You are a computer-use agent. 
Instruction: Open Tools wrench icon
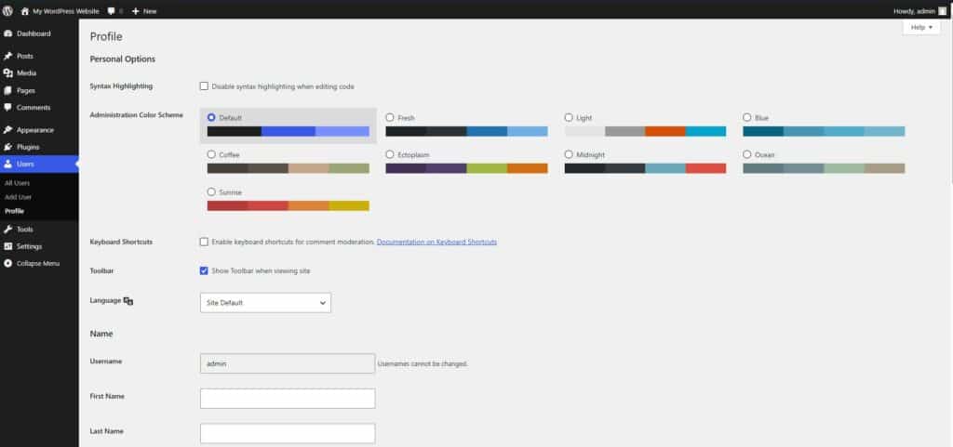(x=8, y=229)
